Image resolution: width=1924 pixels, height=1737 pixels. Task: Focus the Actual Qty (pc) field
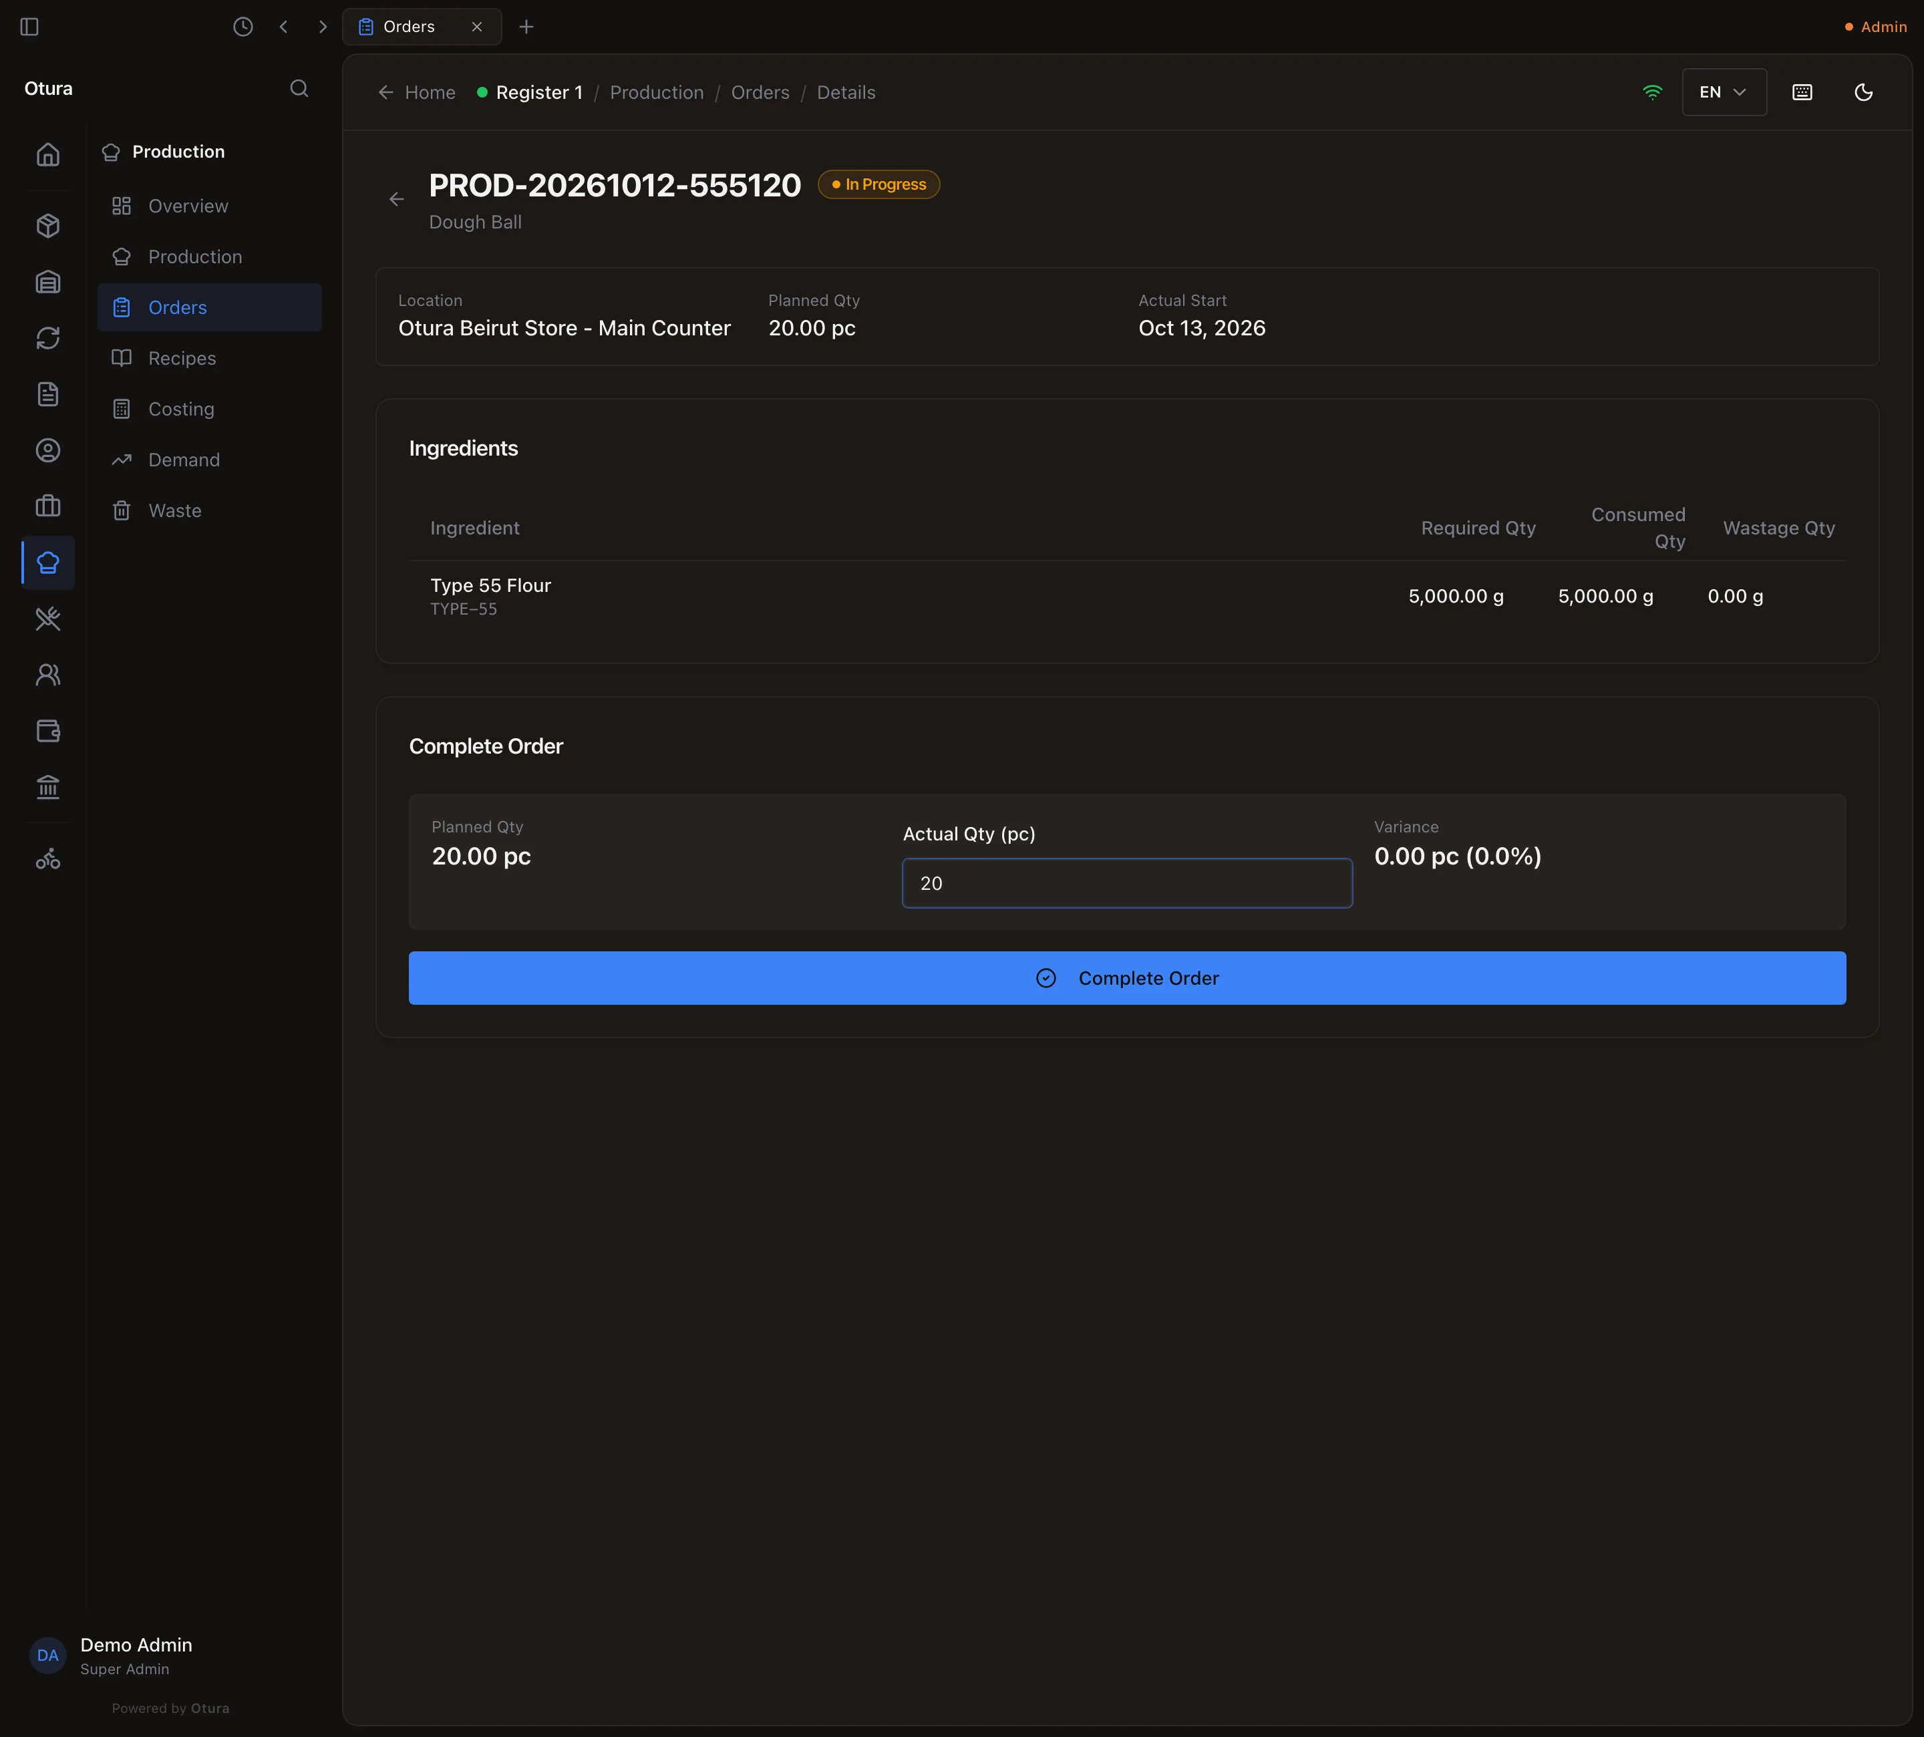(x=1127, y=883)
